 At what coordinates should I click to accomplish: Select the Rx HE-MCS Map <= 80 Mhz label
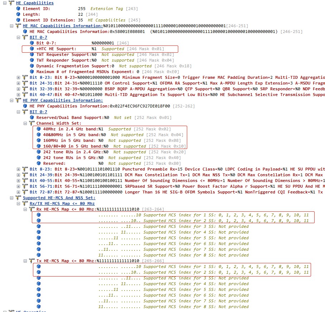(67, 209)
